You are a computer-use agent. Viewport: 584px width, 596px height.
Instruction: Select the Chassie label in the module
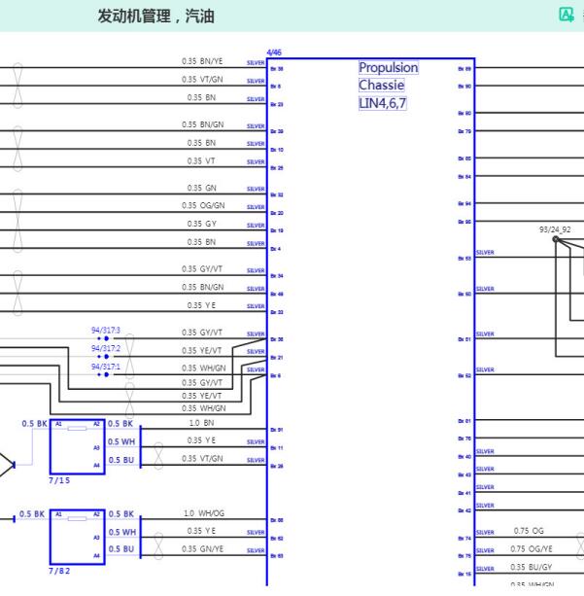click(x=382, y=86)
